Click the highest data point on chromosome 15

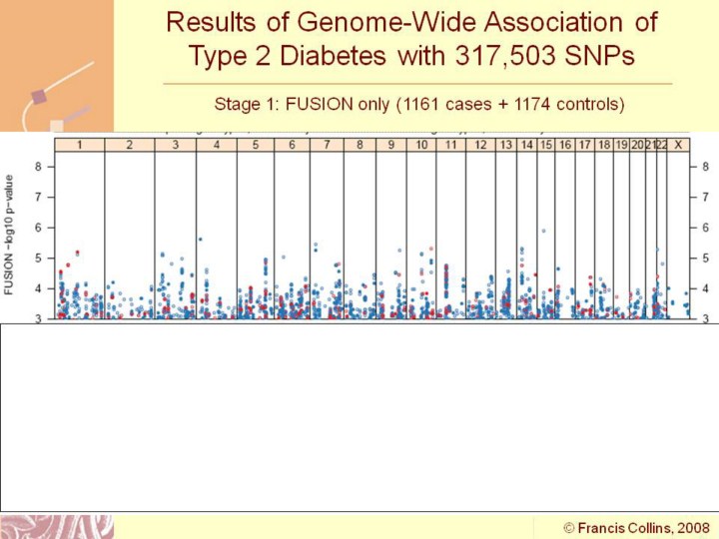pos(543,231)
